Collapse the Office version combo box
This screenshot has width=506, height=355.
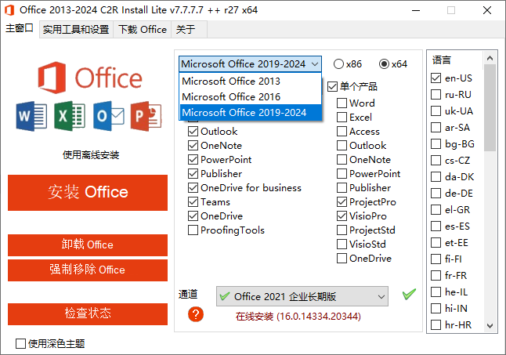click(x=314, y=64)
